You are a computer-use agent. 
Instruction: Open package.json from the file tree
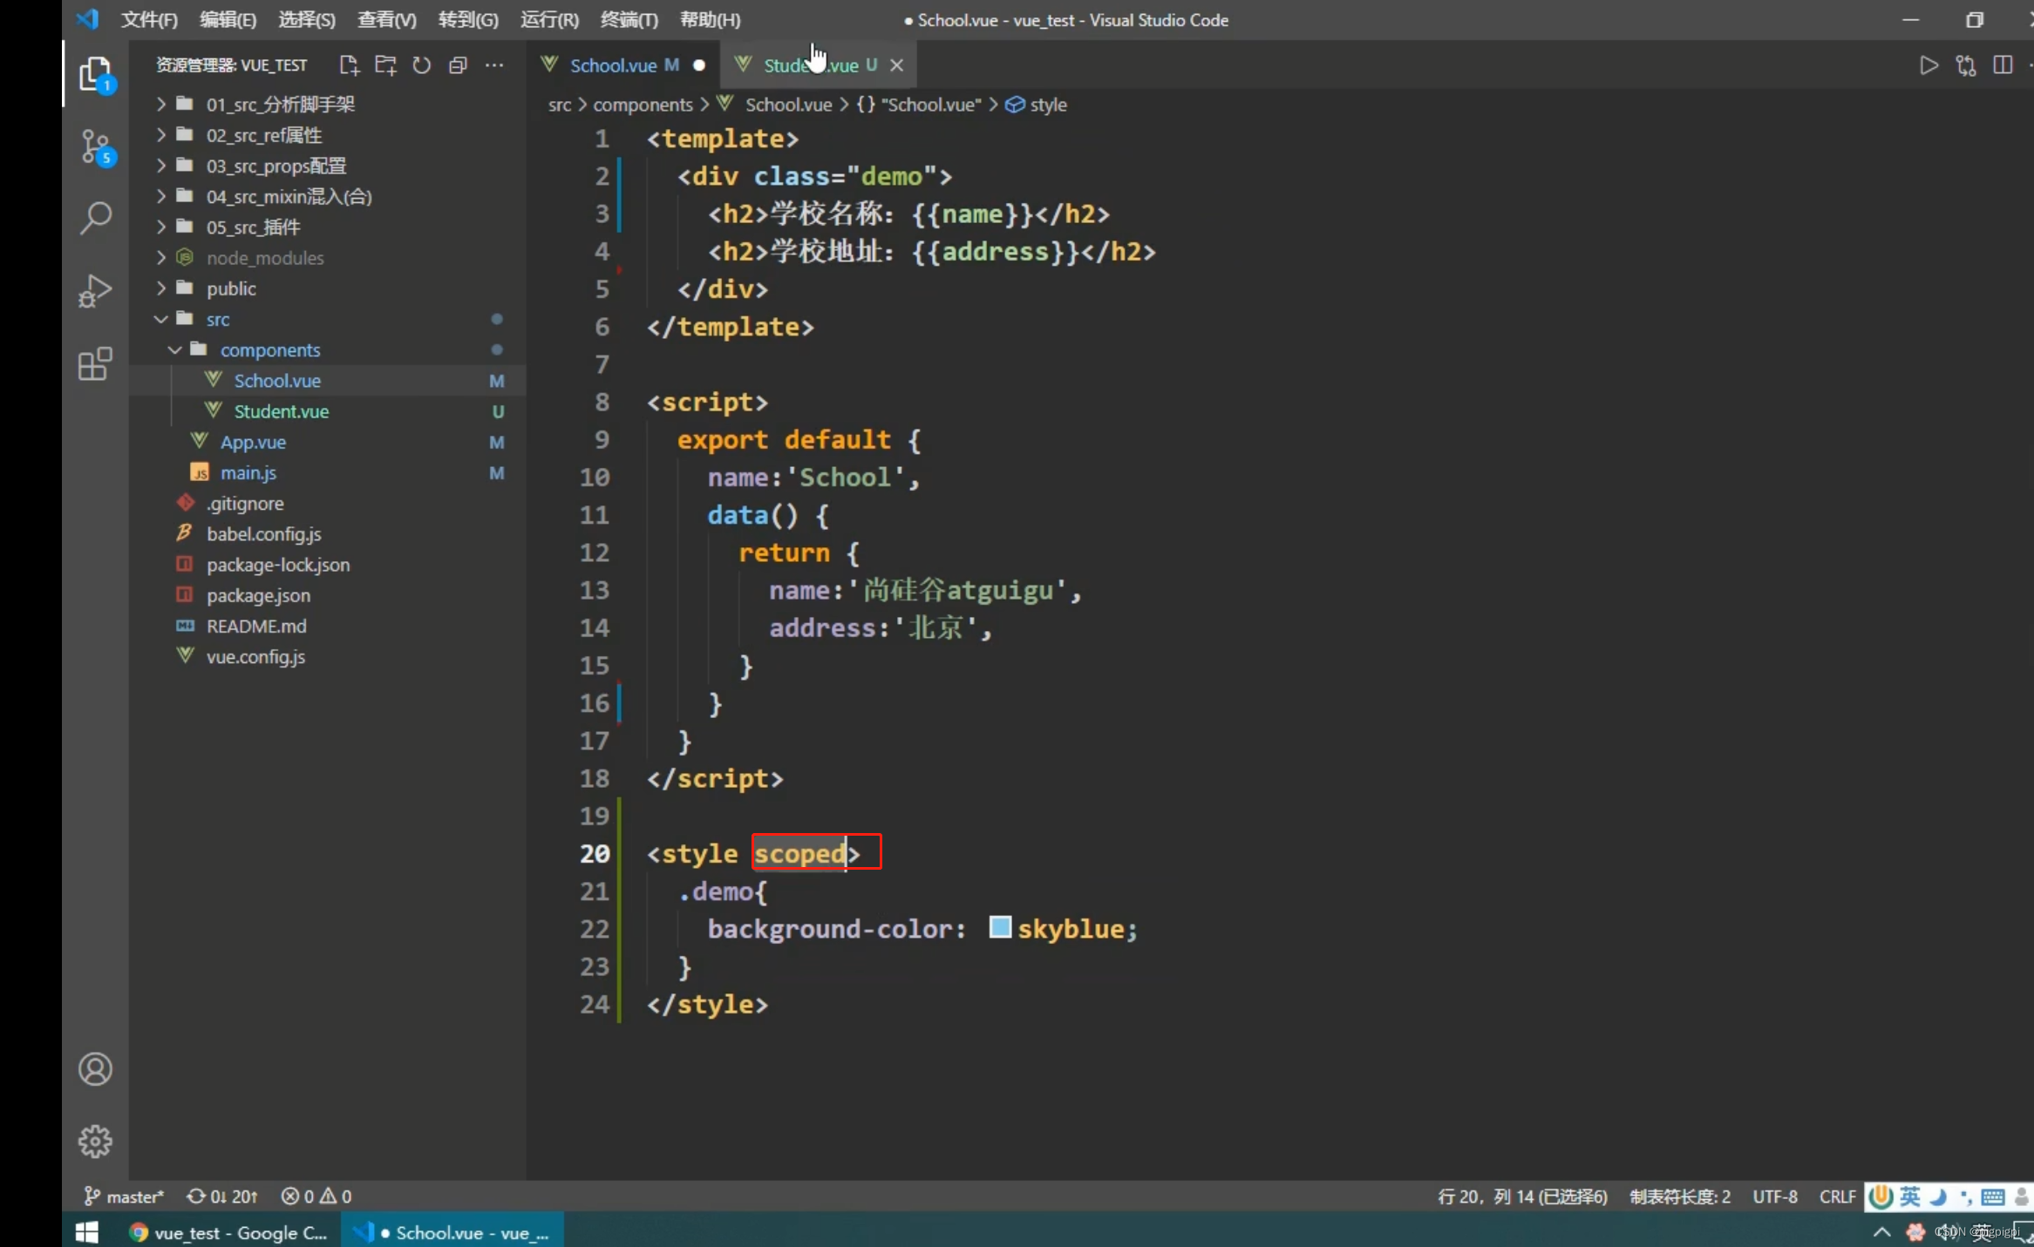[328, 595]
